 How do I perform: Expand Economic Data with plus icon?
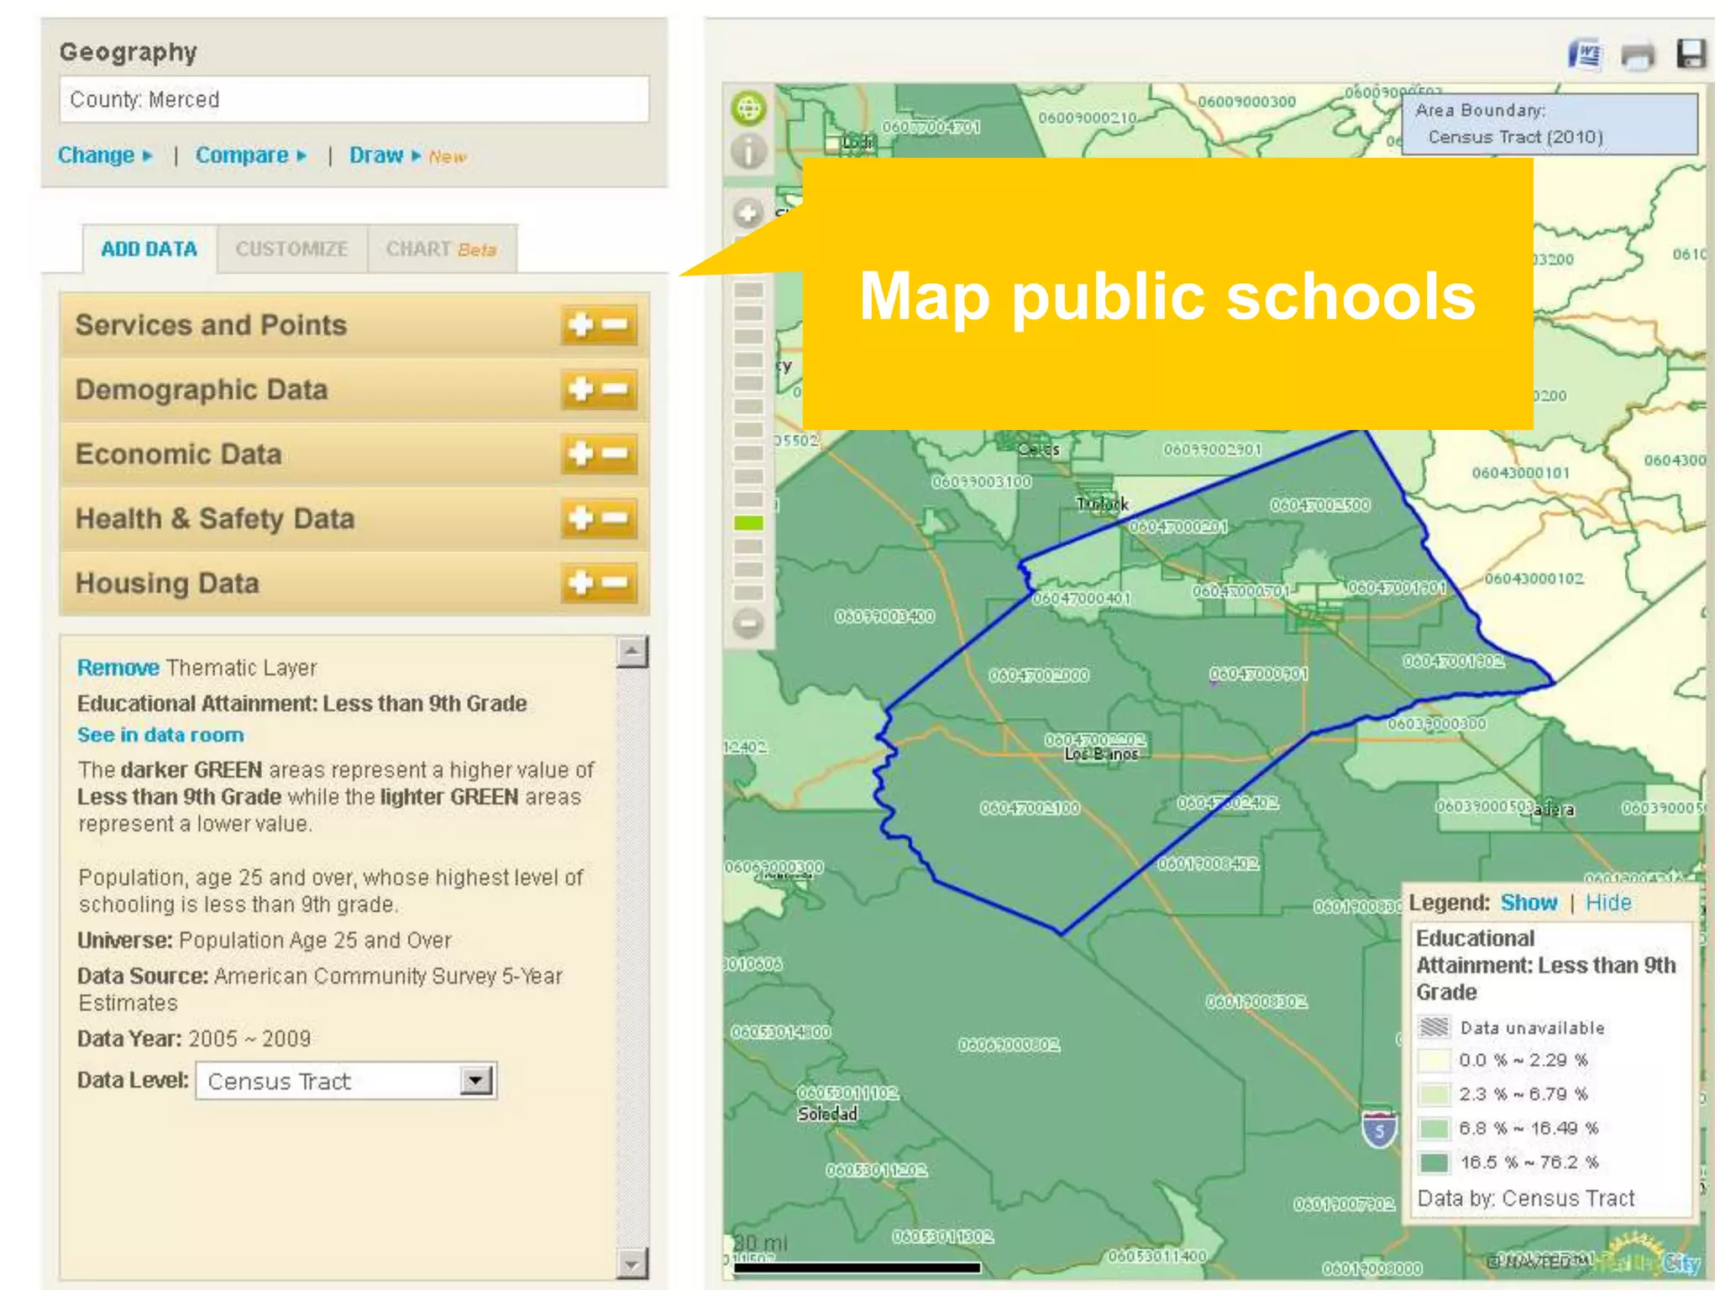pos(581,454)
